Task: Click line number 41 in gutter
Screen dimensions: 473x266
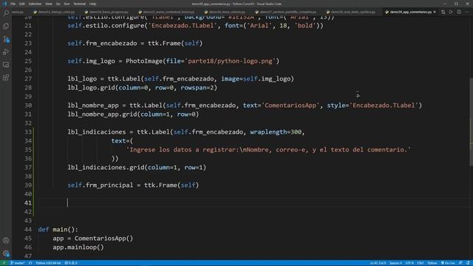Action: click(x=28, y=202)
